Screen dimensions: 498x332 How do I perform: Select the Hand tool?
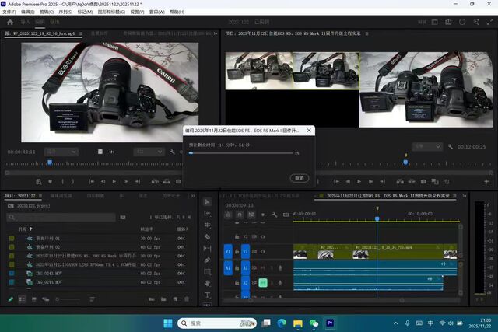click(x=208, y=283)
